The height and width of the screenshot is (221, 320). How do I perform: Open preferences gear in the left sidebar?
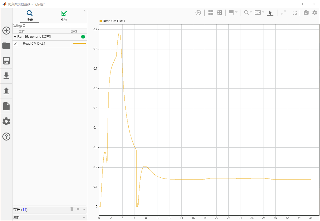[x=6, y=121]
